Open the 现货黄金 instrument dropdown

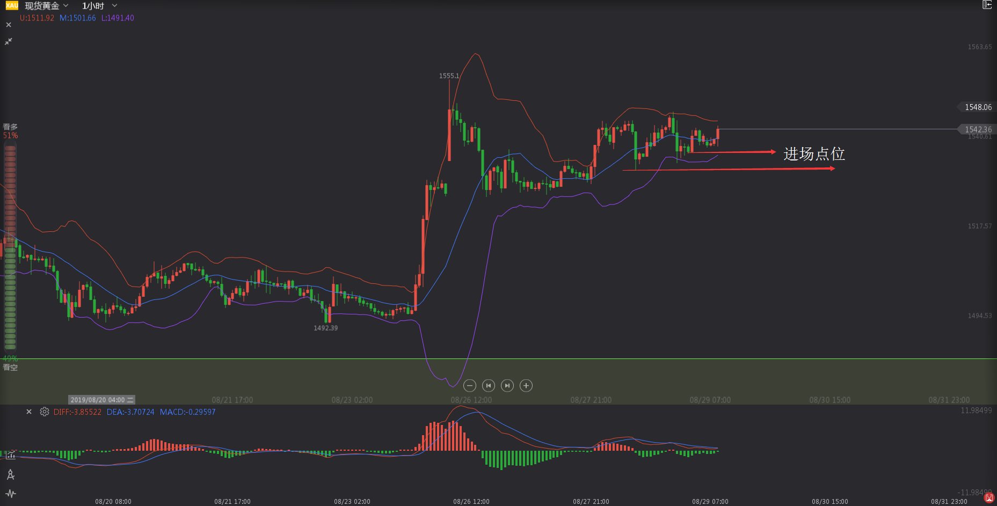click(47, 6)
